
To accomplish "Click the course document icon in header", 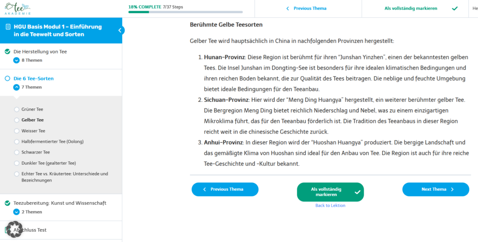I will pyautogui.click(x=8, y=27).
